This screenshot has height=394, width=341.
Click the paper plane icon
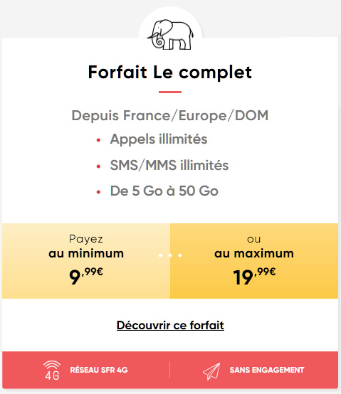(x=211, y=371)
